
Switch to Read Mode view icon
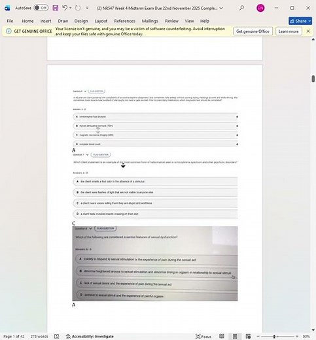tap(222, 336)
